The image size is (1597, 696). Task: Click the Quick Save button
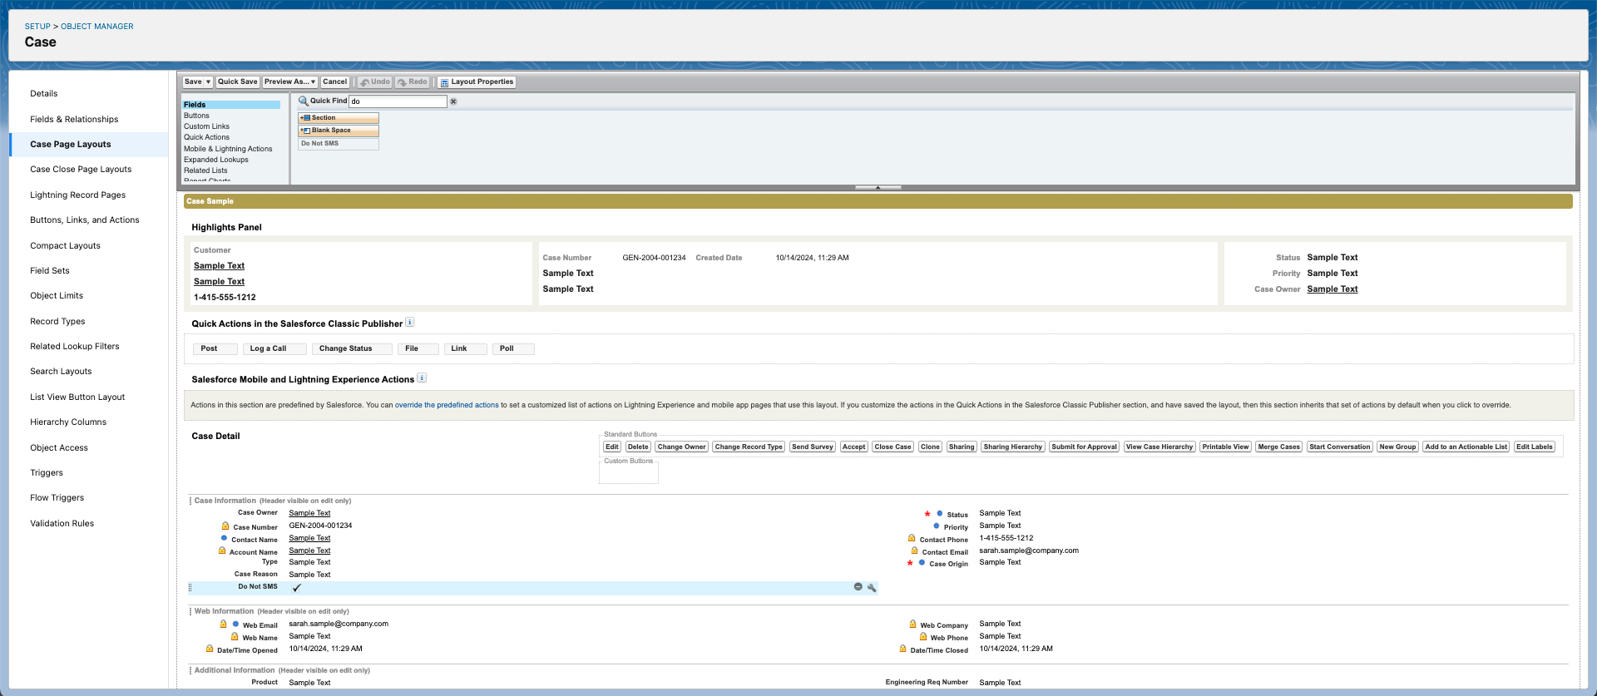238,82
